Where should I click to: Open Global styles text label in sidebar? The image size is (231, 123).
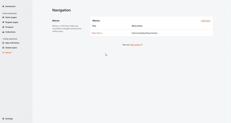click(11, 48)
